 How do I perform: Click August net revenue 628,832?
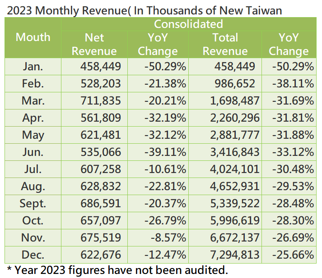(x=100, y=187)
